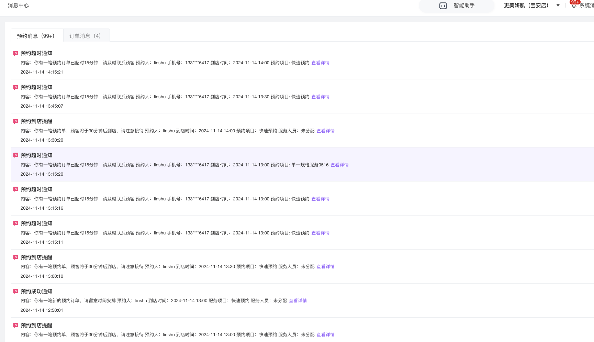Click timestamp 2024-11-14 13:15:11
The width and height of the screenshot is (594, 342).
tap(42, 242)
